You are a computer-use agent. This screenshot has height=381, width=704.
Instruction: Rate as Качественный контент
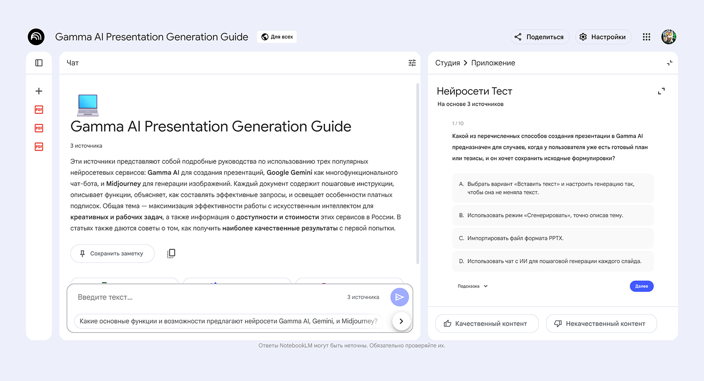[x=487, y=324]
